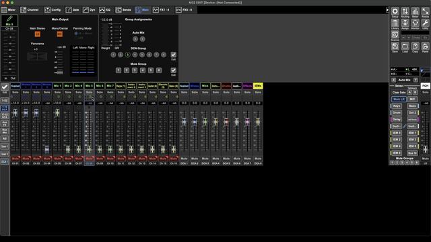The image size is (431, 242).
Task: Show the All layer button
Action: point(5,138)
